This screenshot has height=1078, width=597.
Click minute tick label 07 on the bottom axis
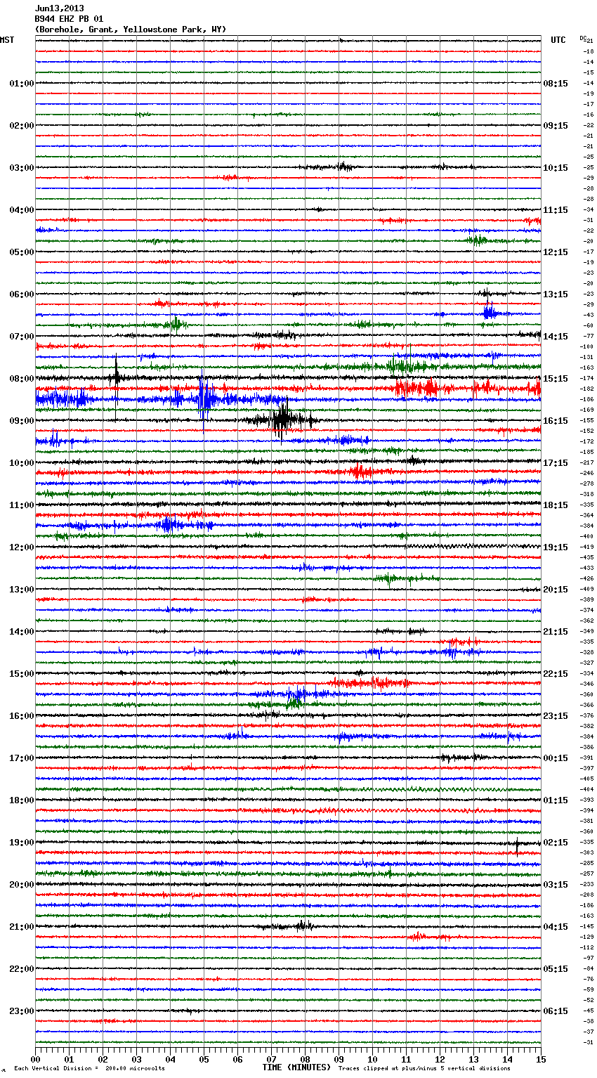point(272,1059)
